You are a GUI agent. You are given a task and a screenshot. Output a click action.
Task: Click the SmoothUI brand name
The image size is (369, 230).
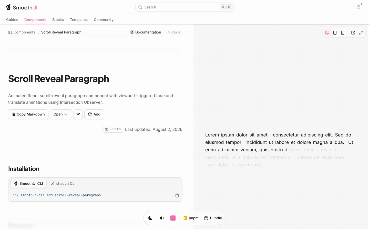[x=25, y=8]
